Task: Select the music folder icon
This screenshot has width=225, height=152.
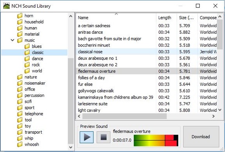Action: click(x=20, y=40)
